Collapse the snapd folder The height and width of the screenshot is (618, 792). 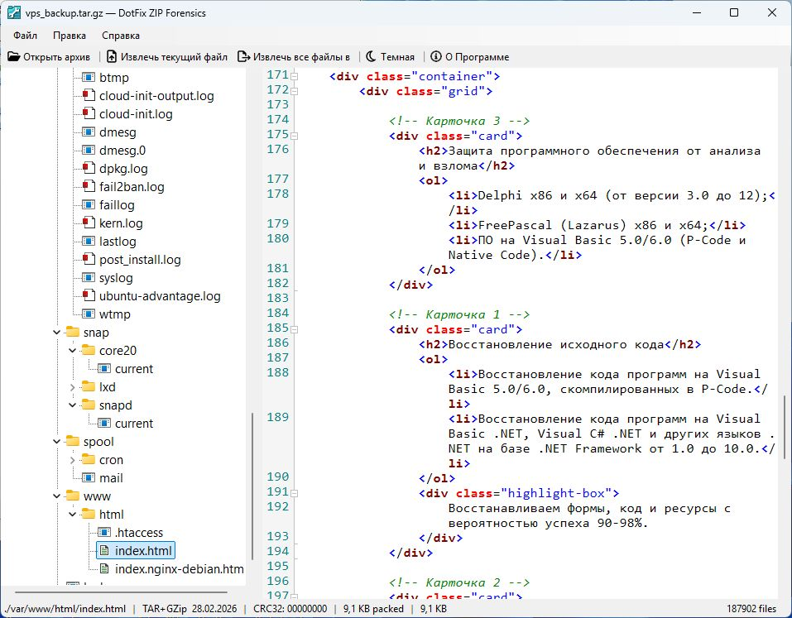tap(72, 405)
